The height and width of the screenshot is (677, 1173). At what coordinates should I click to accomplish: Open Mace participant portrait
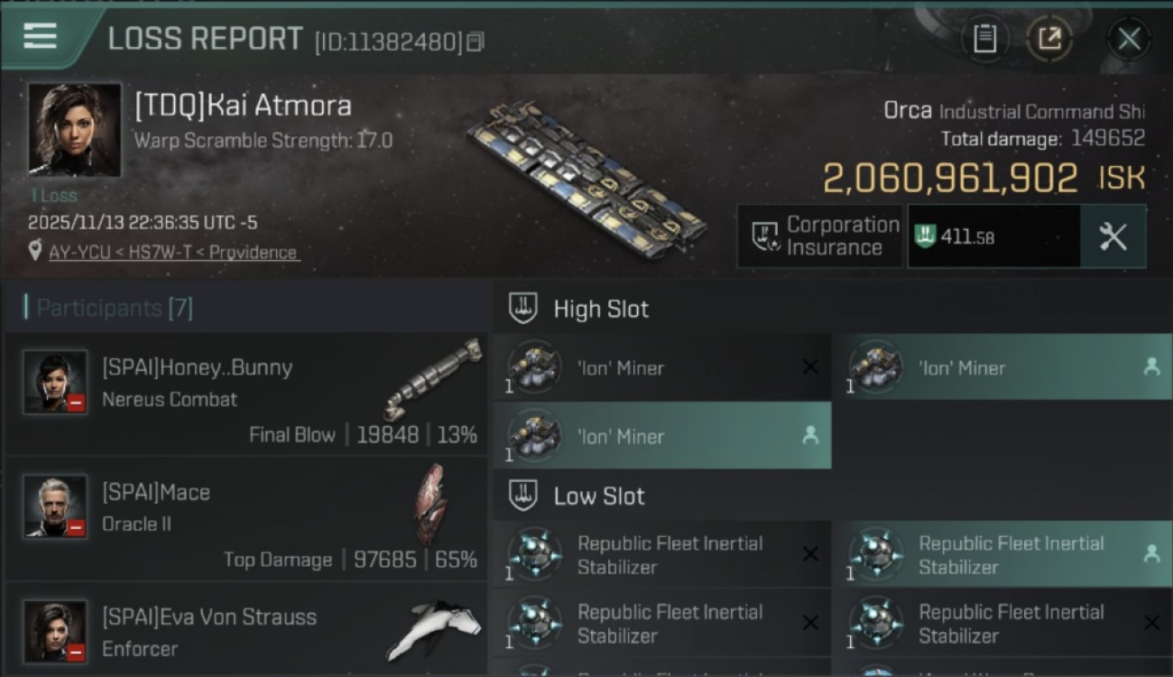point(56,506)
